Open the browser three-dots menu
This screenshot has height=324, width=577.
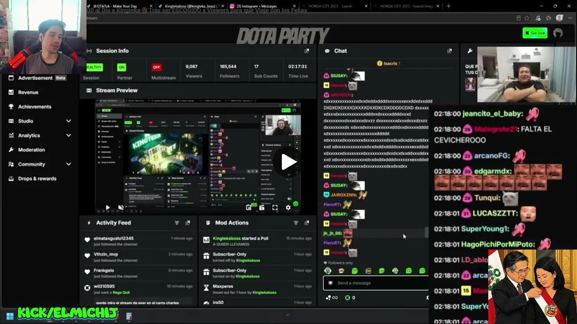pos(569,18)
